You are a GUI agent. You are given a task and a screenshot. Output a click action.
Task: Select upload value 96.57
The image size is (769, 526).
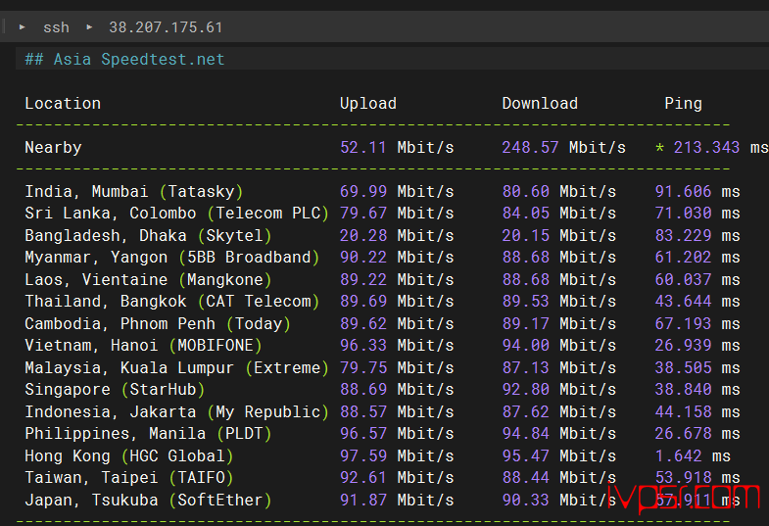pyautogui.click(x=363, y=434)
